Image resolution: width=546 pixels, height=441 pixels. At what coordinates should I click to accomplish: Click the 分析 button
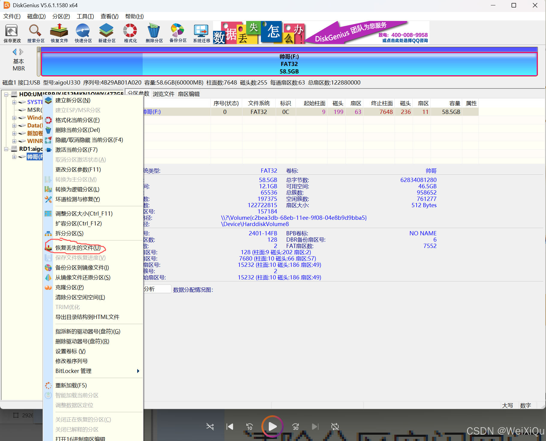pyautogui.click(x=157, y=289)
